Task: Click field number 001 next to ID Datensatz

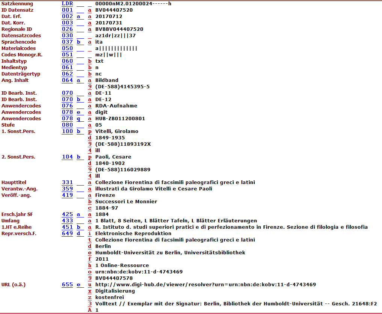Action: click(x=67, y=10)
